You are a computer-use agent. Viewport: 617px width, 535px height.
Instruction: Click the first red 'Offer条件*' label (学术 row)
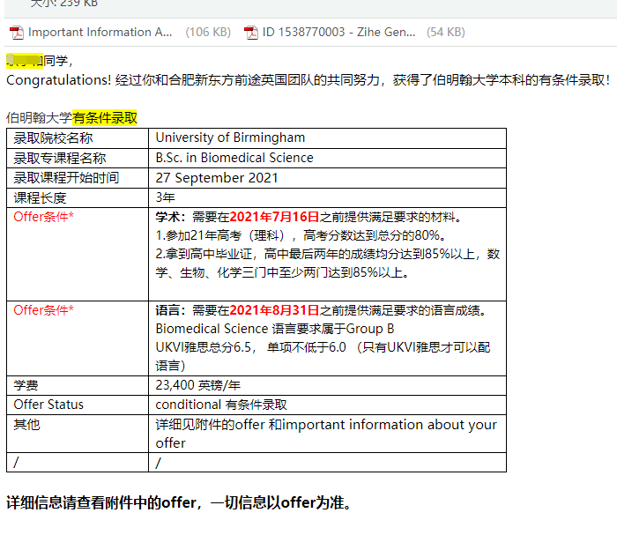pyautogui.click(x=44, y=217)
